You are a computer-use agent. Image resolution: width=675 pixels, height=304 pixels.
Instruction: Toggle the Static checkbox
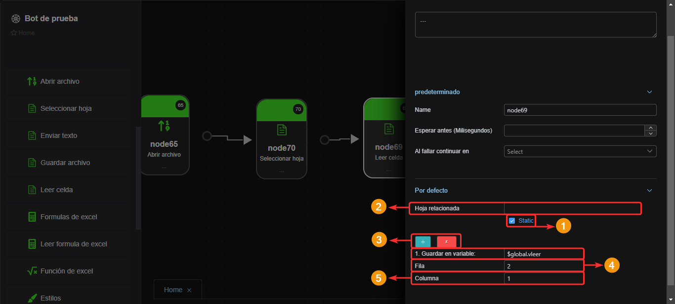click(x=512, y=221)
